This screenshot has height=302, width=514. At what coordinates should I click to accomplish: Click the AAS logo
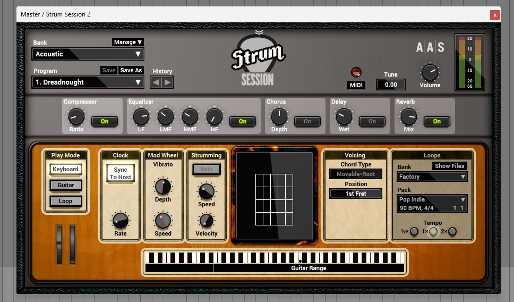click(430, 48)
